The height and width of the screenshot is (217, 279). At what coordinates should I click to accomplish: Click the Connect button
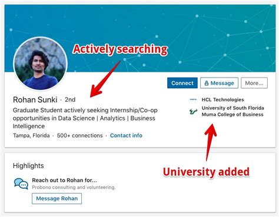click(182, 83)
